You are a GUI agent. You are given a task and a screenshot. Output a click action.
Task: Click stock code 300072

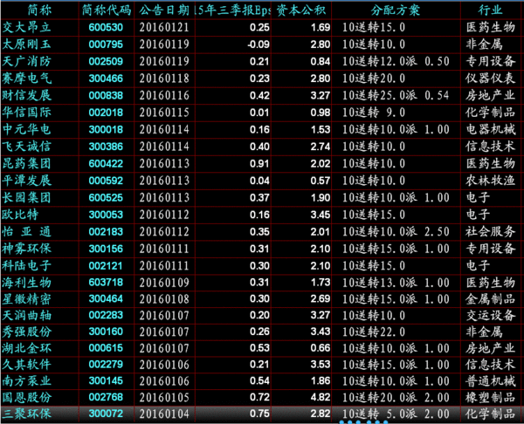(x=106, y=414)
